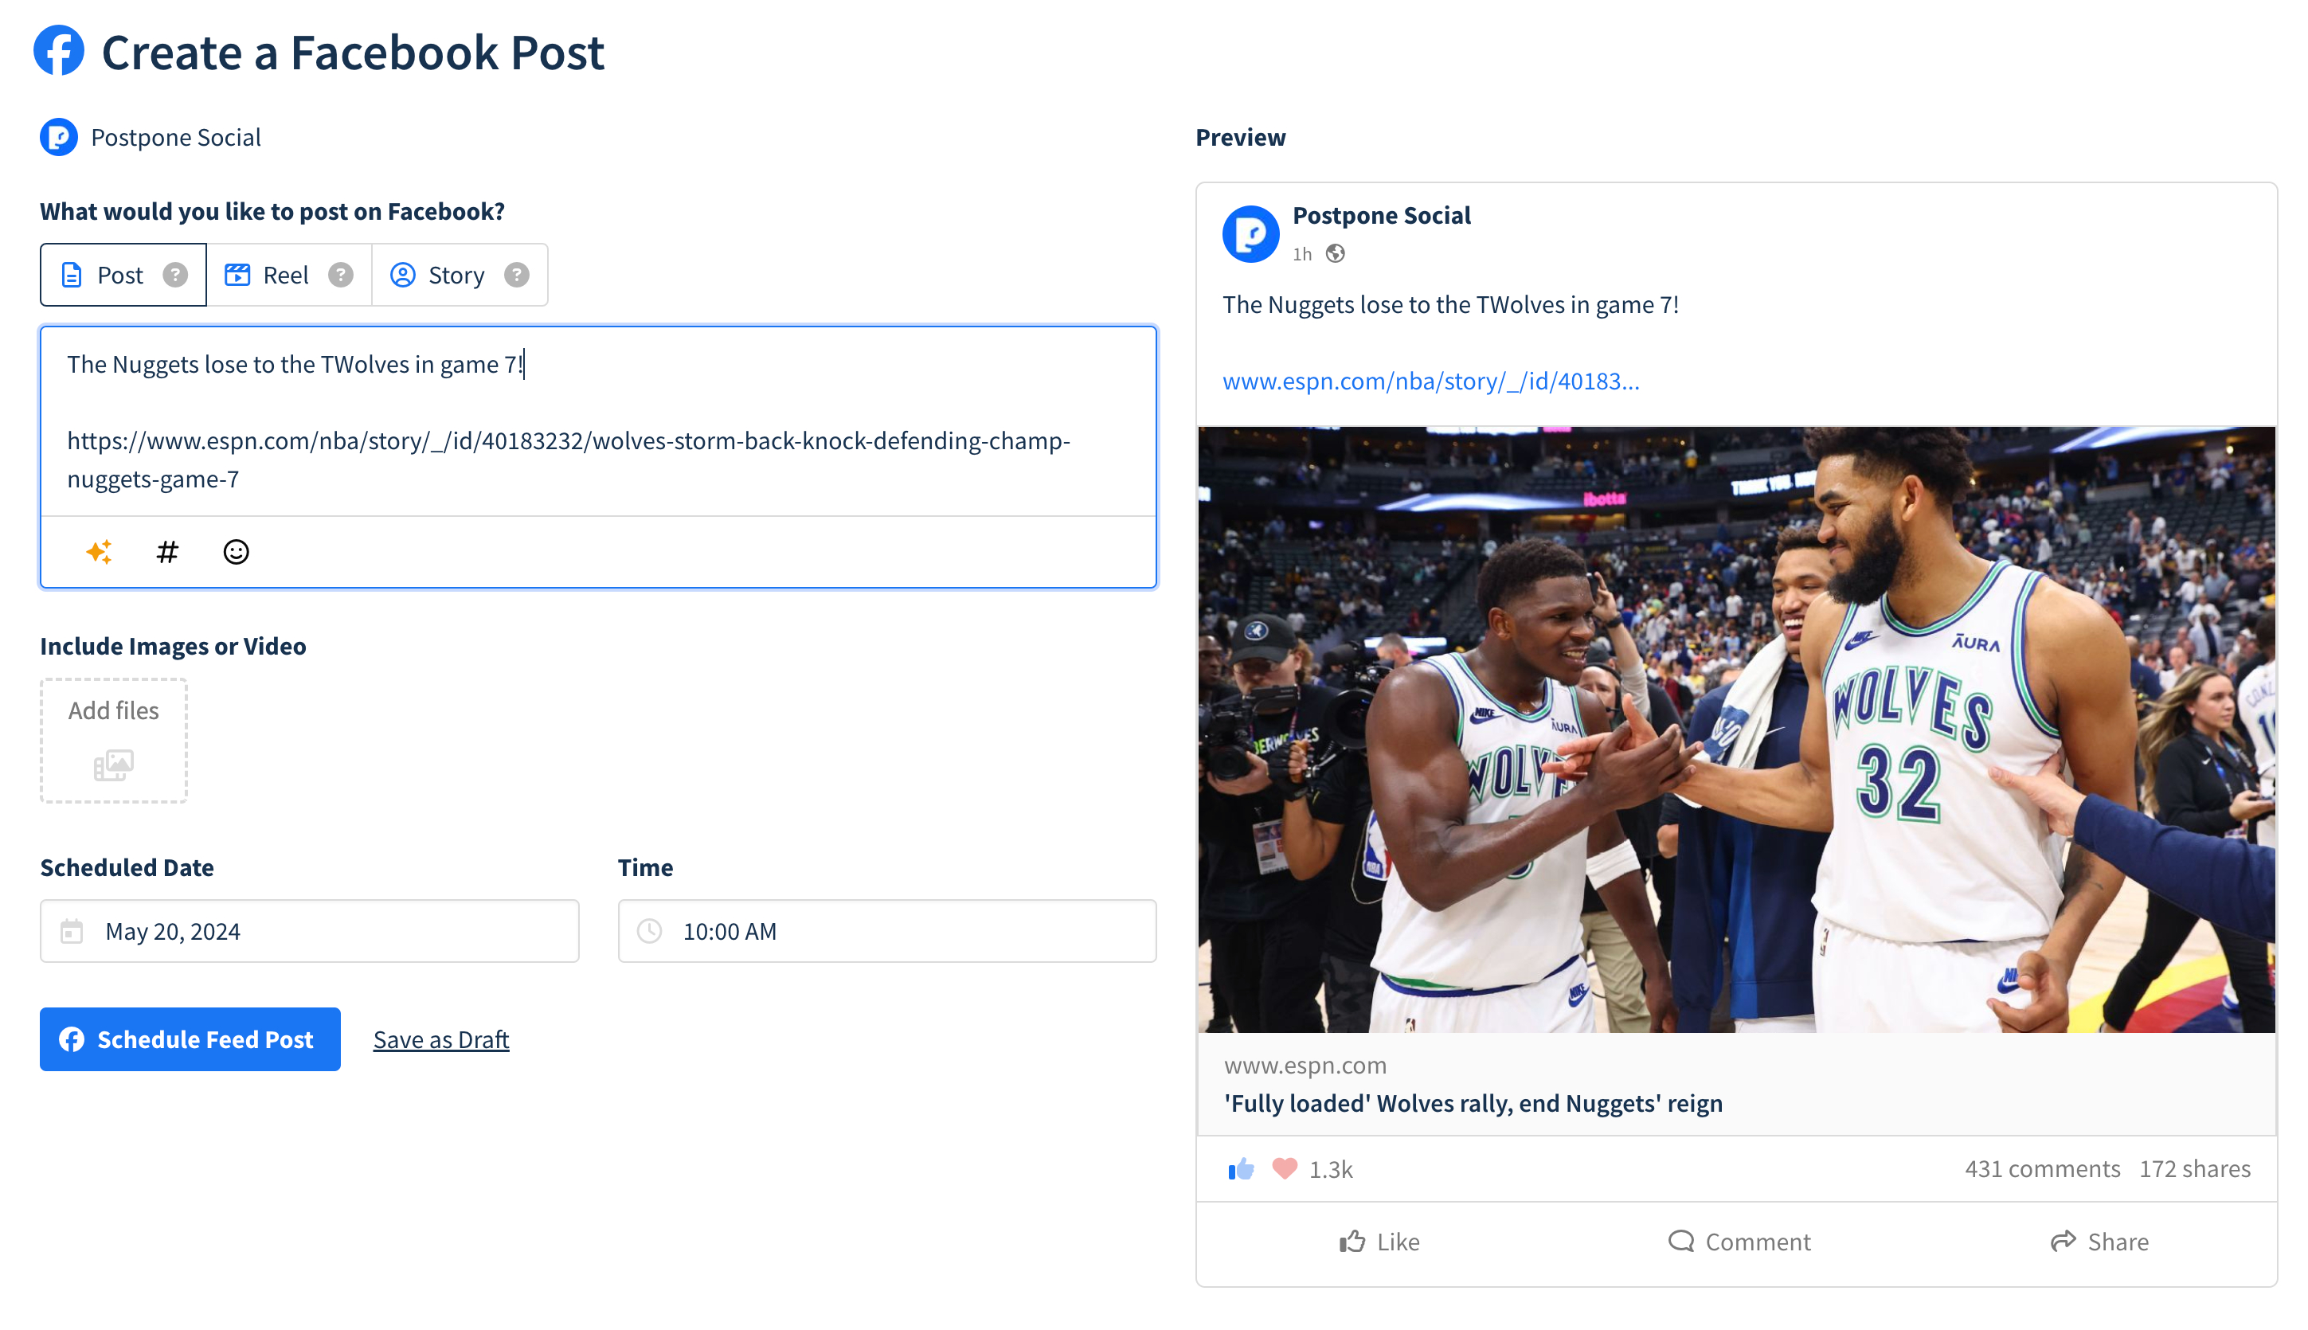Click into the post text area
Screen dimensions: 2308x1330
pyautogui.click(x=598, y=421)
